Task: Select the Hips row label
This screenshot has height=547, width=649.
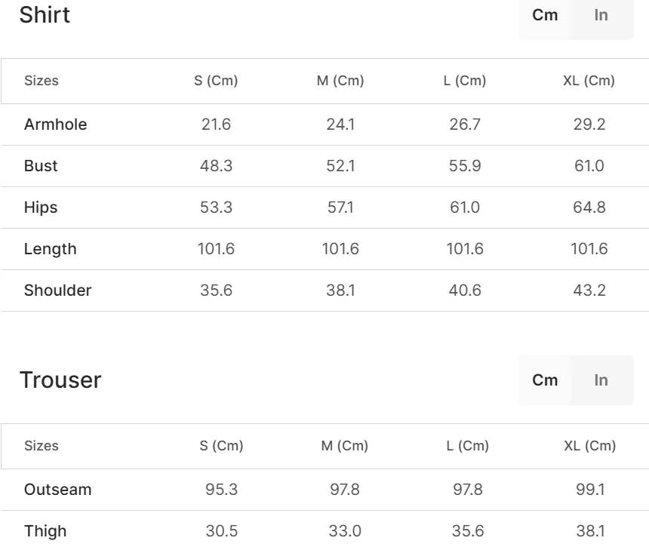Action: coord(41,207)
